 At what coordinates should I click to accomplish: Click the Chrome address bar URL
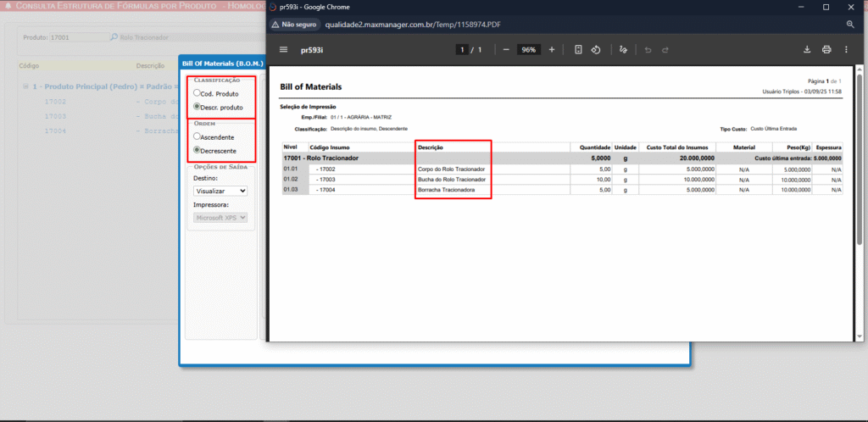click(x=414, y=25)
